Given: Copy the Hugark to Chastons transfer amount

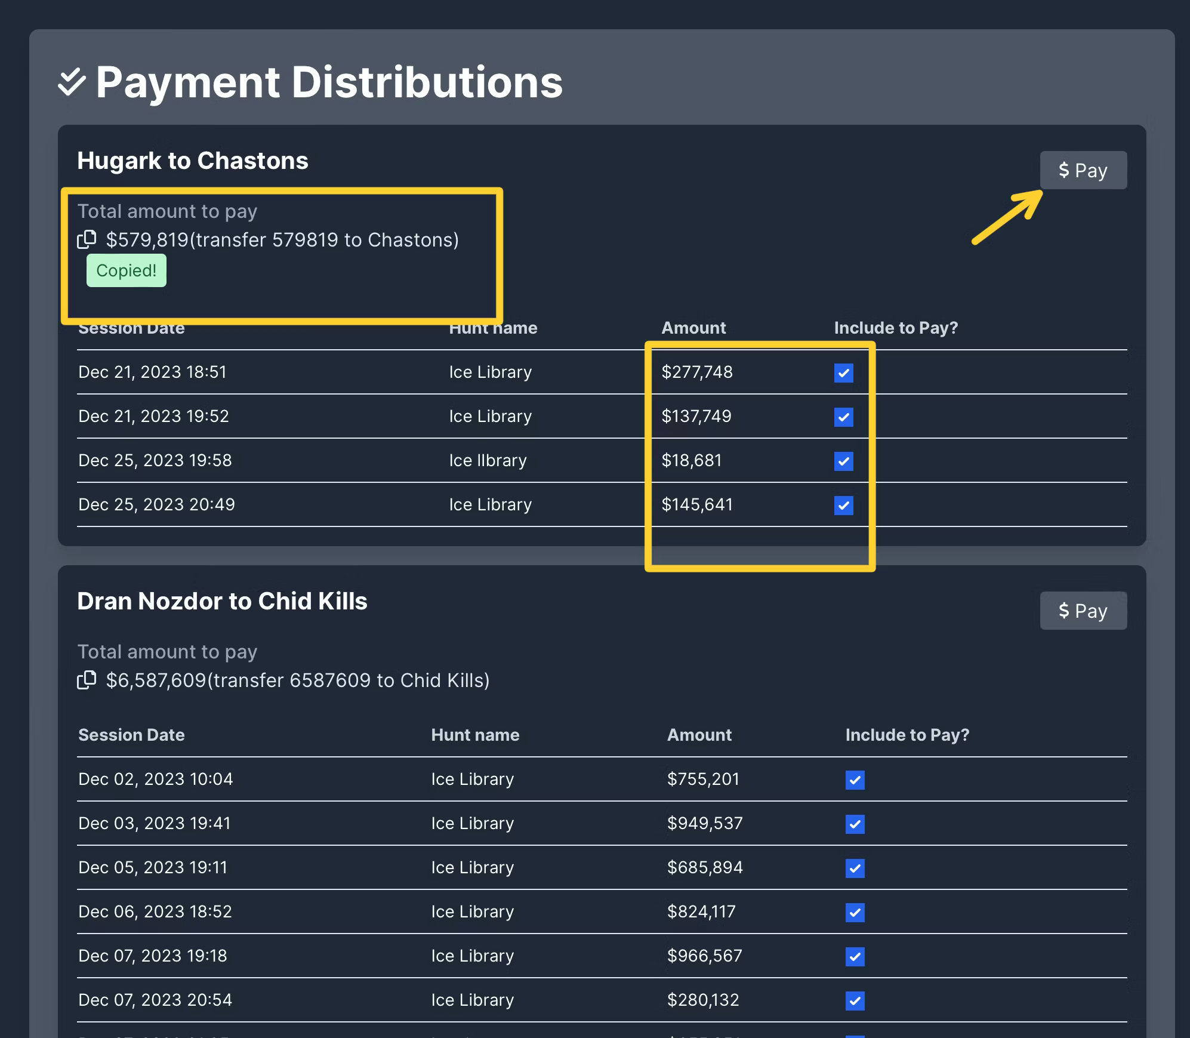Looking at the screenshot, I should [87, 239].
